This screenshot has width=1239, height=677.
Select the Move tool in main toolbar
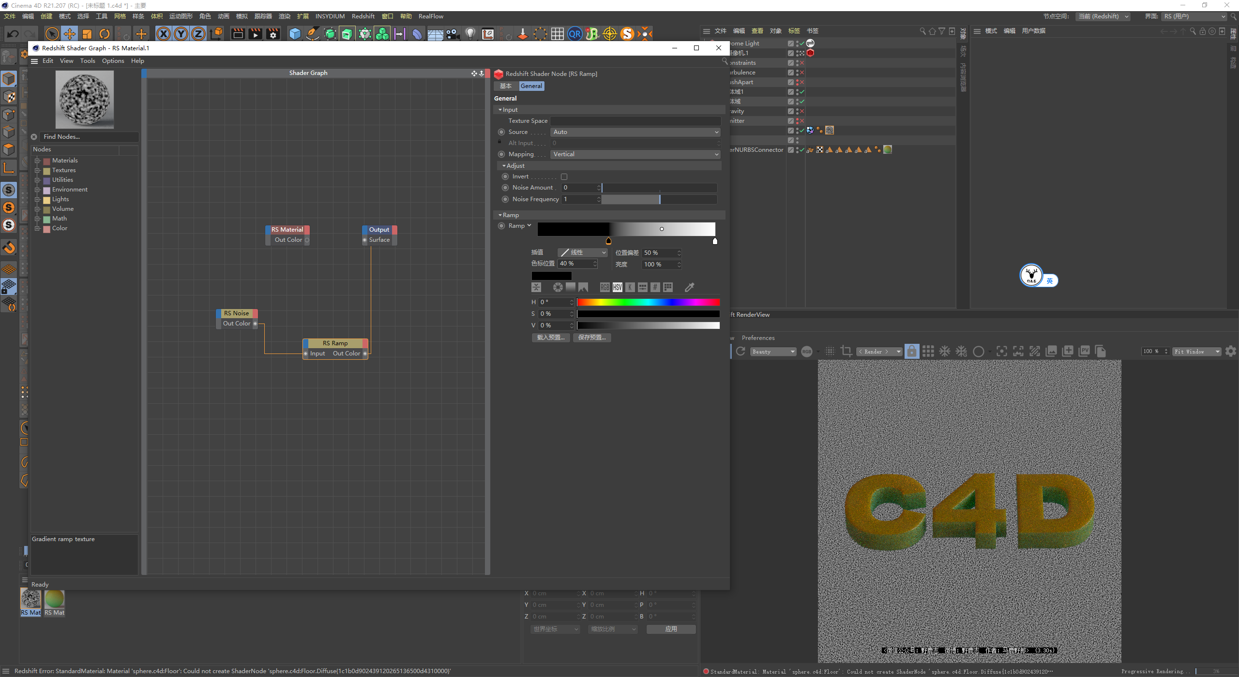[70, 34]
